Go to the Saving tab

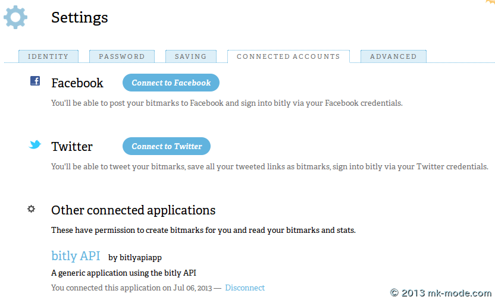190,56
